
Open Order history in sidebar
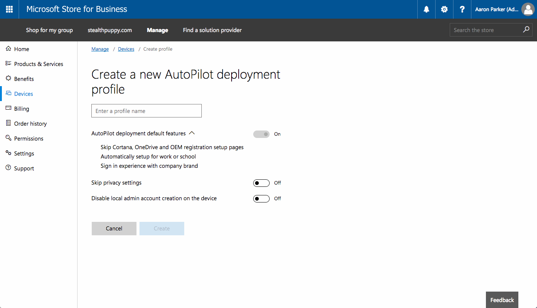click(30, 123)
